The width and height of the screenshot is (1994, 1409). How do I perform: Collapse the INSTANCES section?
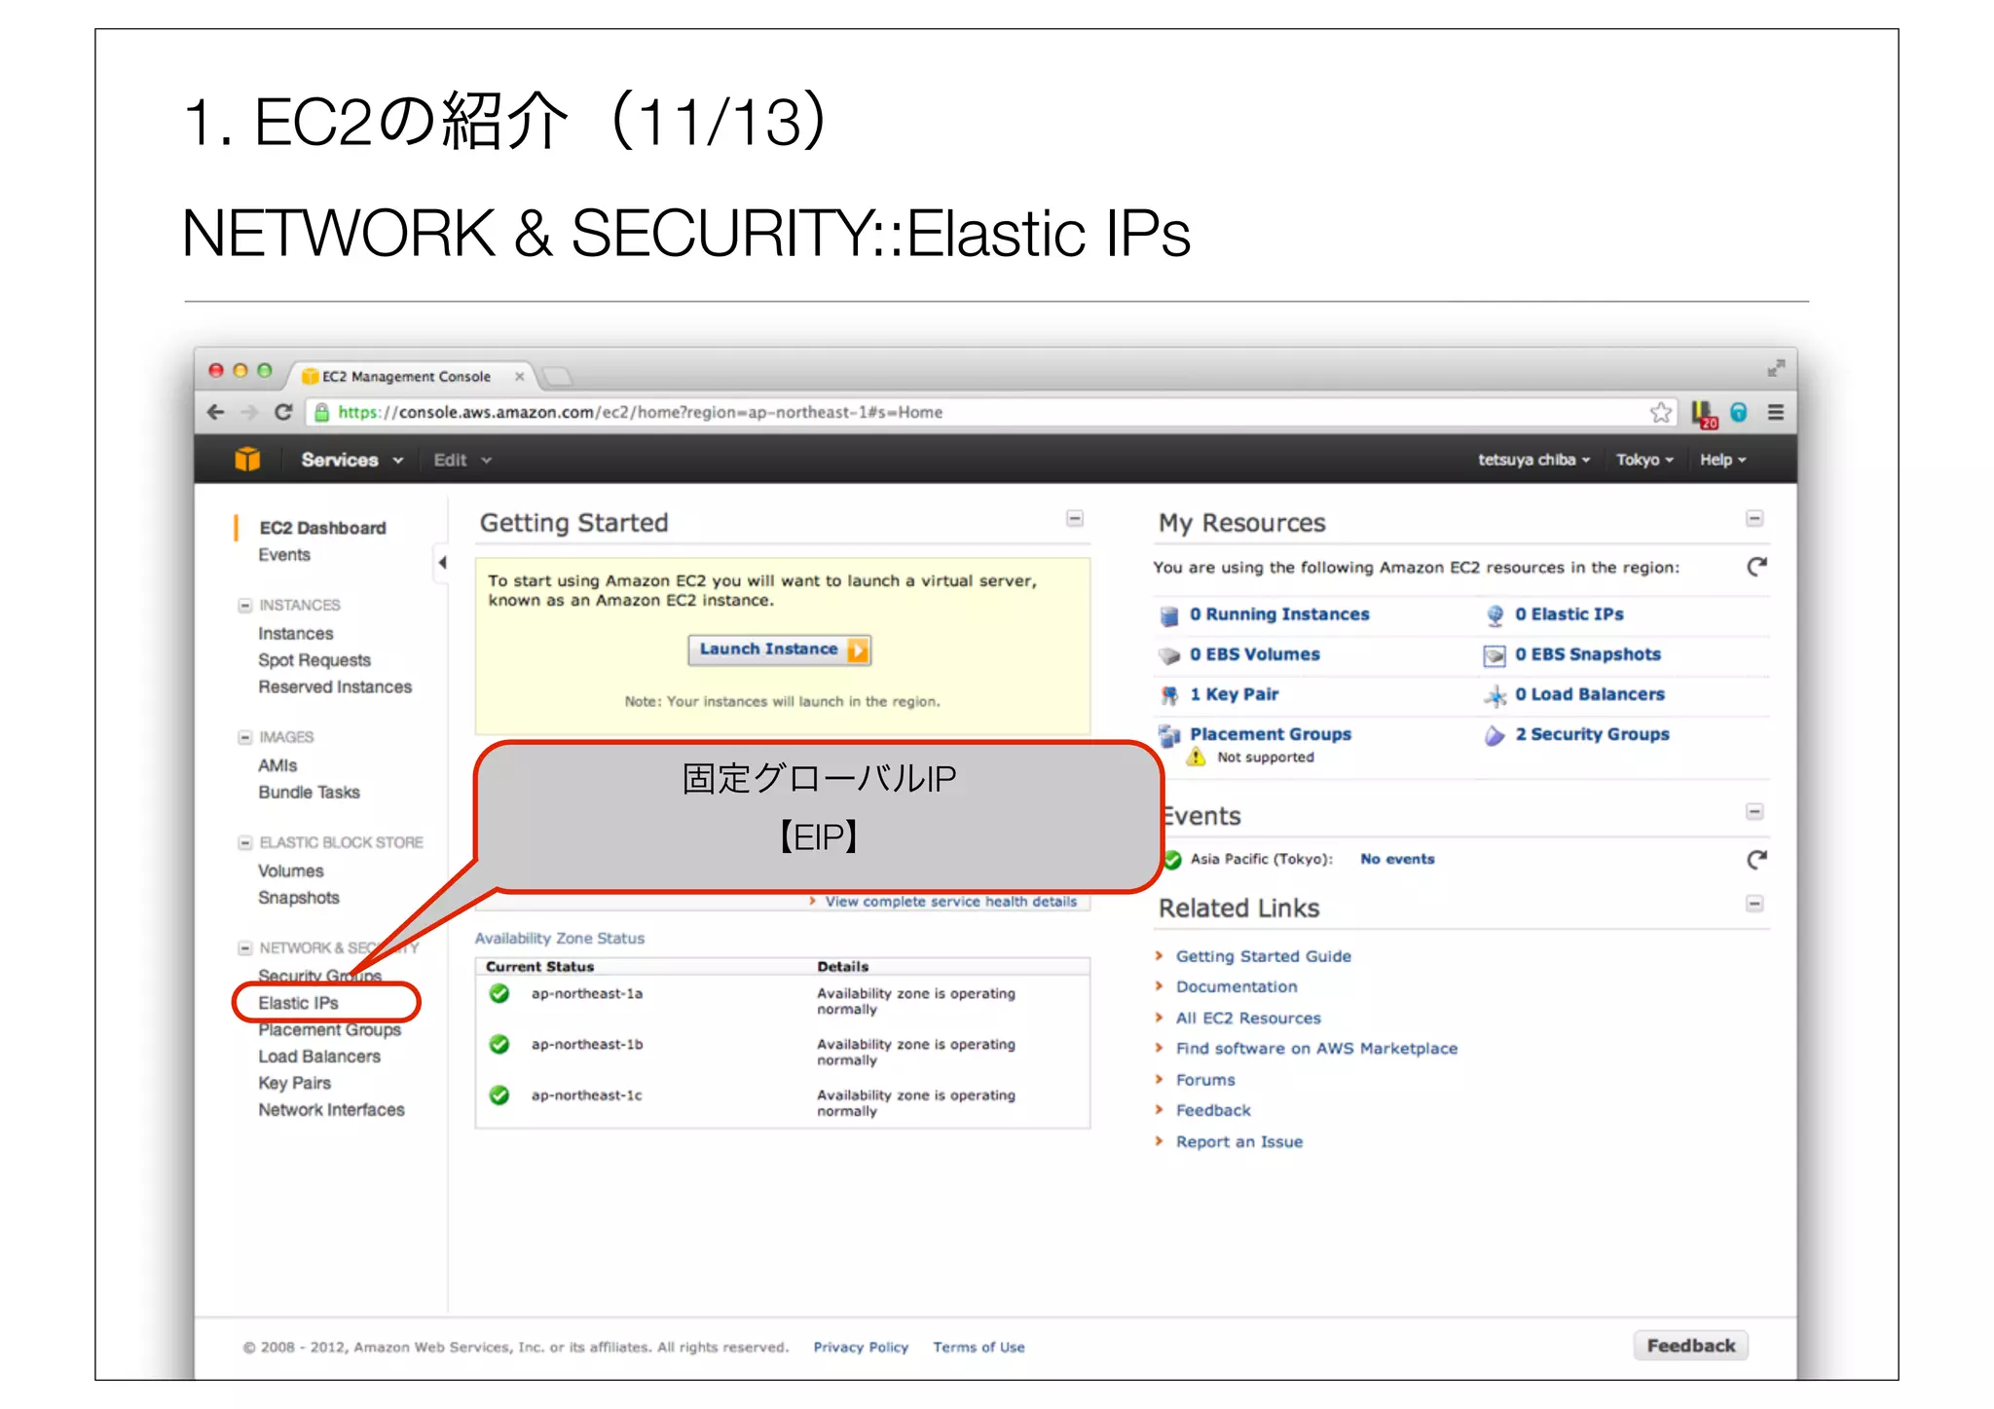click(245, 605)
